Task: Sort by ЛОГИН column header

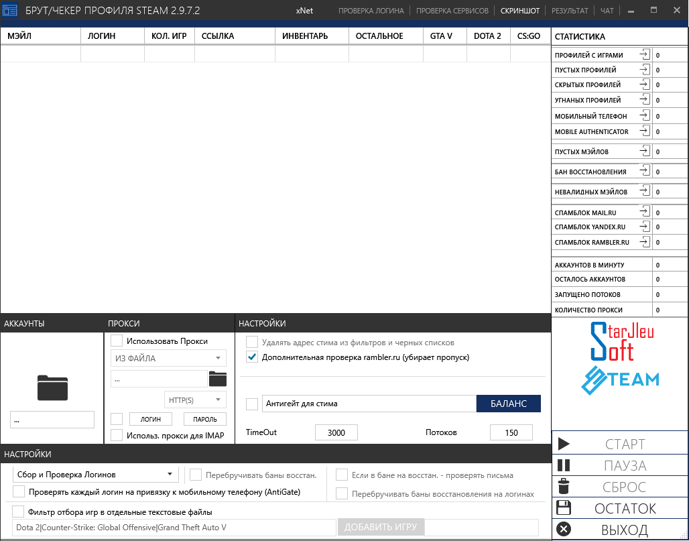Action: 113,36
